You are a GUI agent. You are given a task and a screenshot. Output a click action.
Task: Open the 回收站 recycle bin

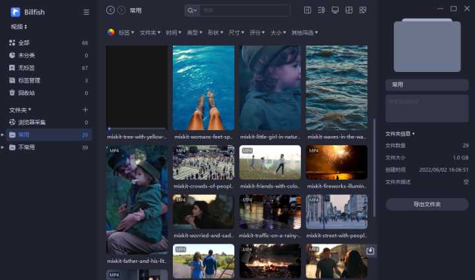point(48,93)
